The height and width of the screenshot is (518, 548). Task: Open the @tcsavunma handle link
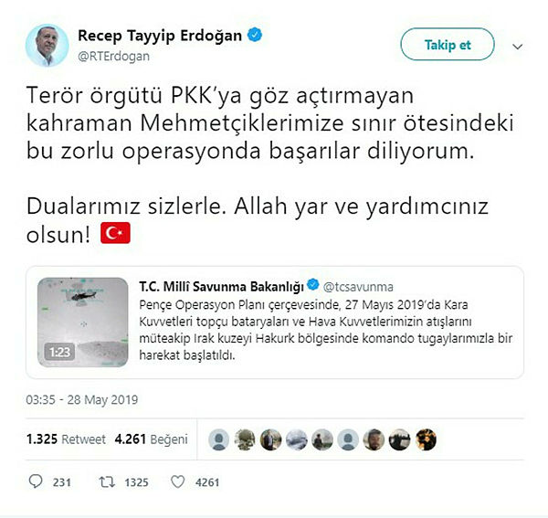coord(358,287)
